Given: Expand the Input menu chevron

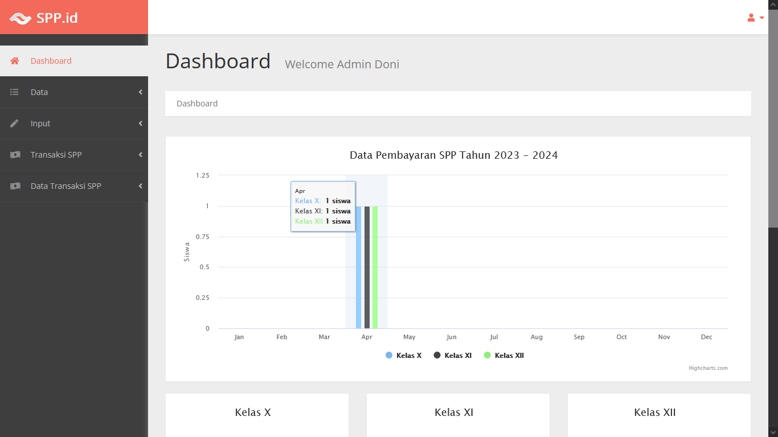Looking at the screenshot, I should tap(140, 123).
